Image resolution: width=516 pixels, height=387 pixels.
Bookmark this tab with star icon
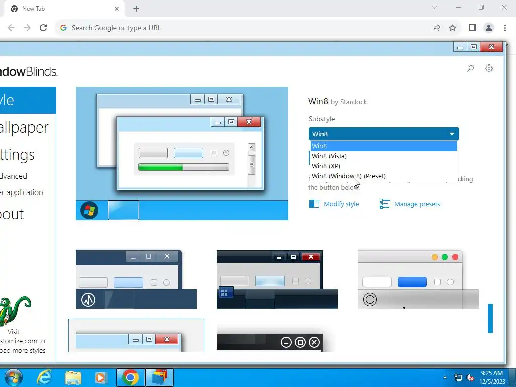[x=453, y=28]
